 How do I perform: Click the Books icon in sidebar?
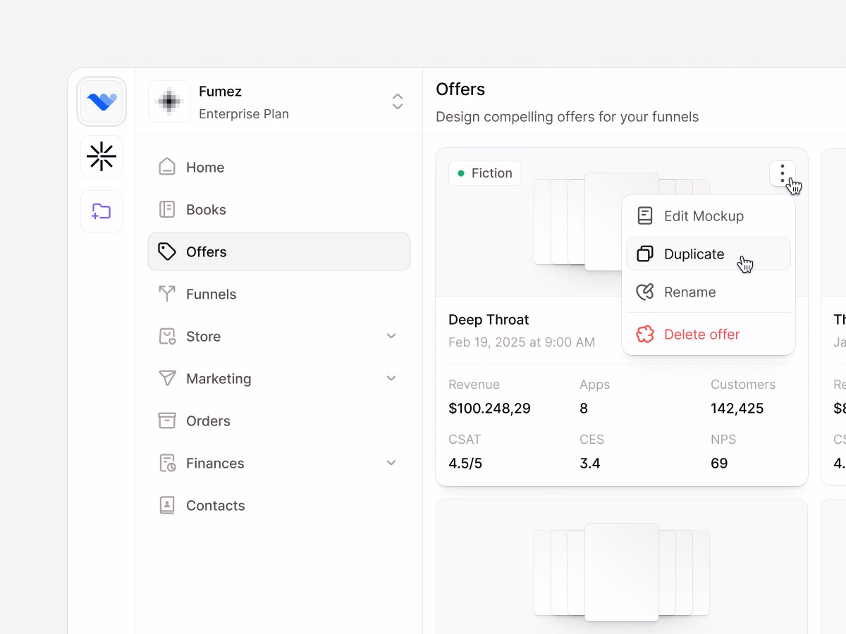tap(167, 209)
